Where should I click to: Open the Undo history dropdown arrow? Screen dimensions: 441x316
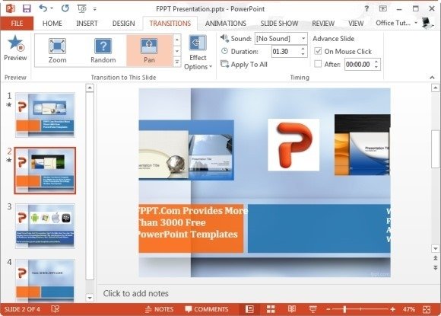(x=52, y=8)
